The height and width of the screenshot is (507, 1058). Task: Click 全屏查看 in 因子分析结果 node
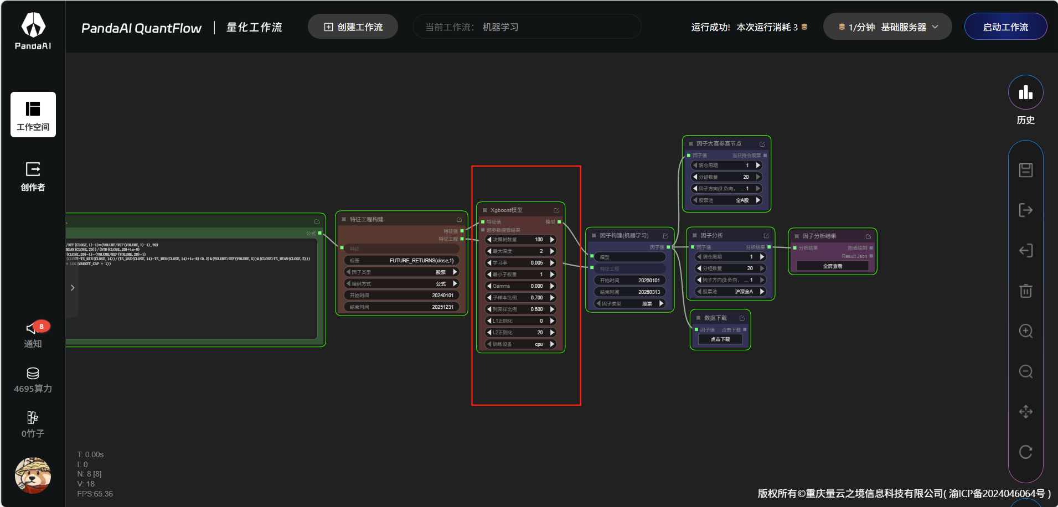coord(833,266)
